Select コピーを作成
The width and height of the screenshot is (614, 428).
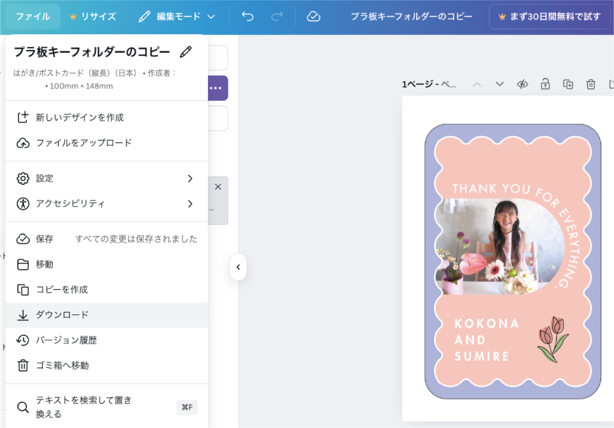[x=107, y=290]
